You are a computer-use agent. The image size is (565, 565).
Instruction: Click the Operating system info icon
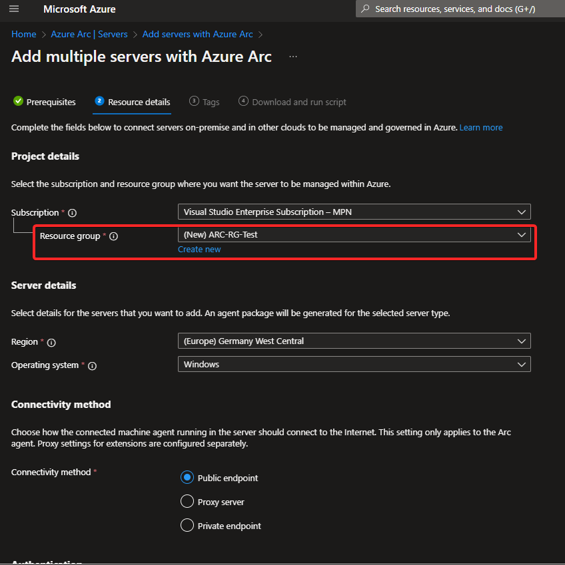coord(92,365)
